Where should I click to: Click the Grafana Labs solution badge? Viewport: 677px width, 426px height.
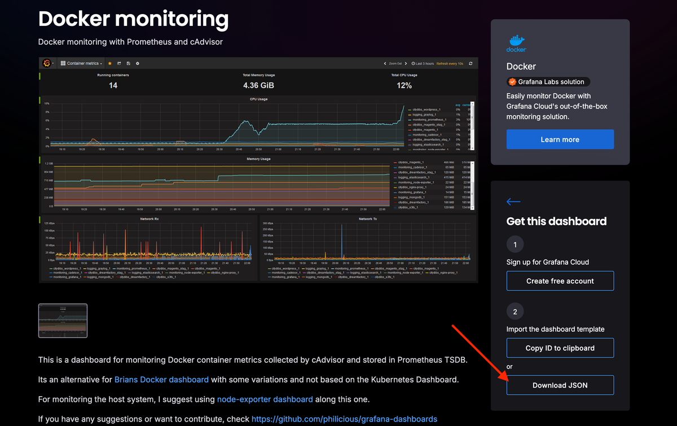pos(548,82)
